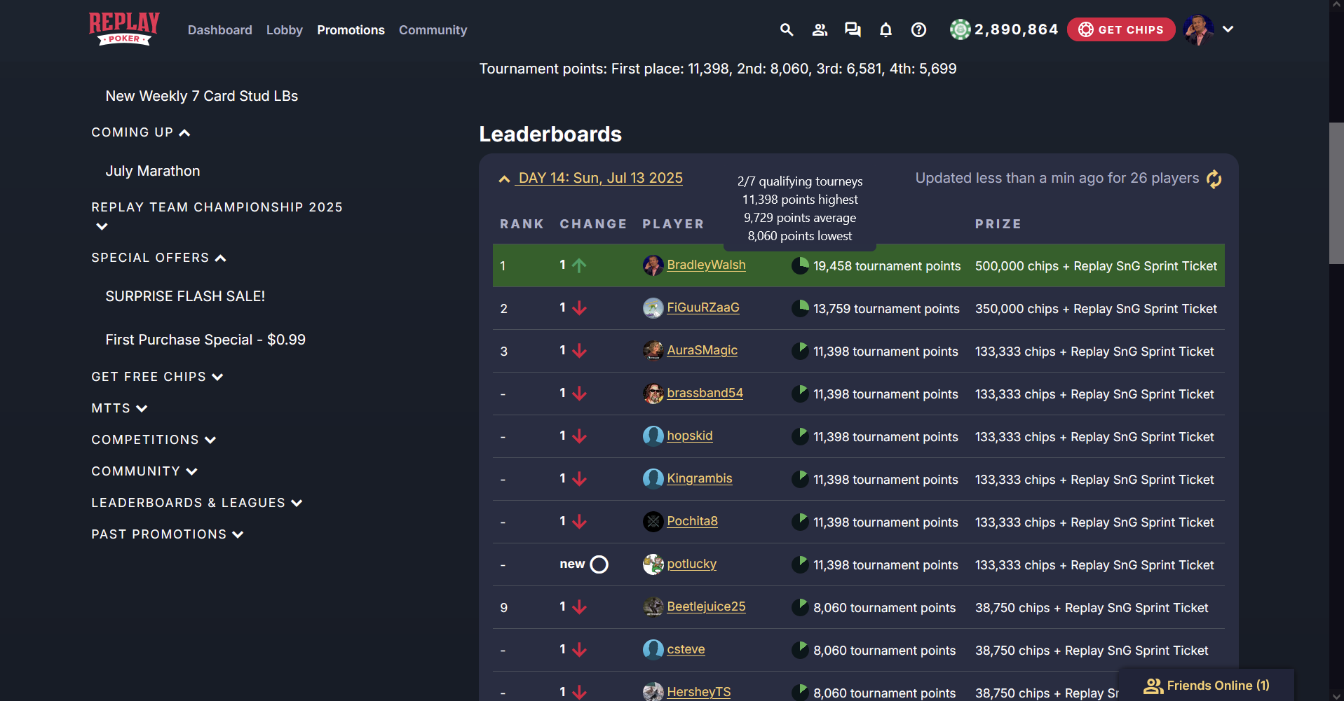Click Beetlejuice25's avatar

(x=653, y=607)
